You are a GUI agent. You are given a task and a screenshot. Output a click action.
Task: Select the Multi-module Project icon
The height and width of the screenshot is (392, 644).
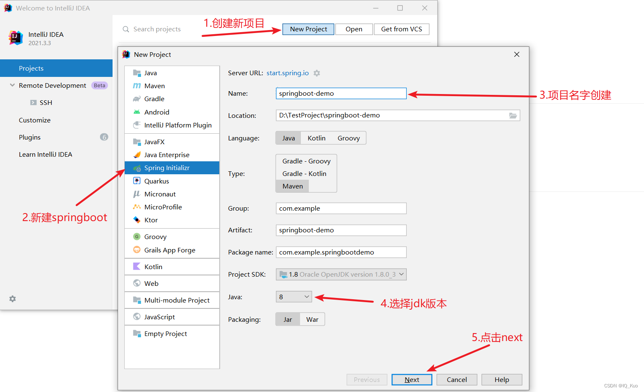coord(137,300)
